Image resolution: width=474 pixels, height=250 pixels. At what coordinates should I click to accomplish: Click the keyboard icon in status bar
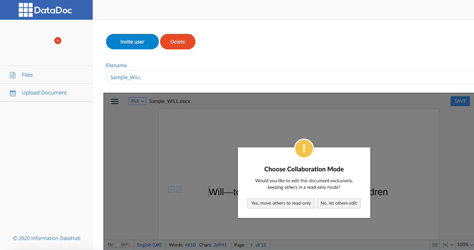[435, 245]
